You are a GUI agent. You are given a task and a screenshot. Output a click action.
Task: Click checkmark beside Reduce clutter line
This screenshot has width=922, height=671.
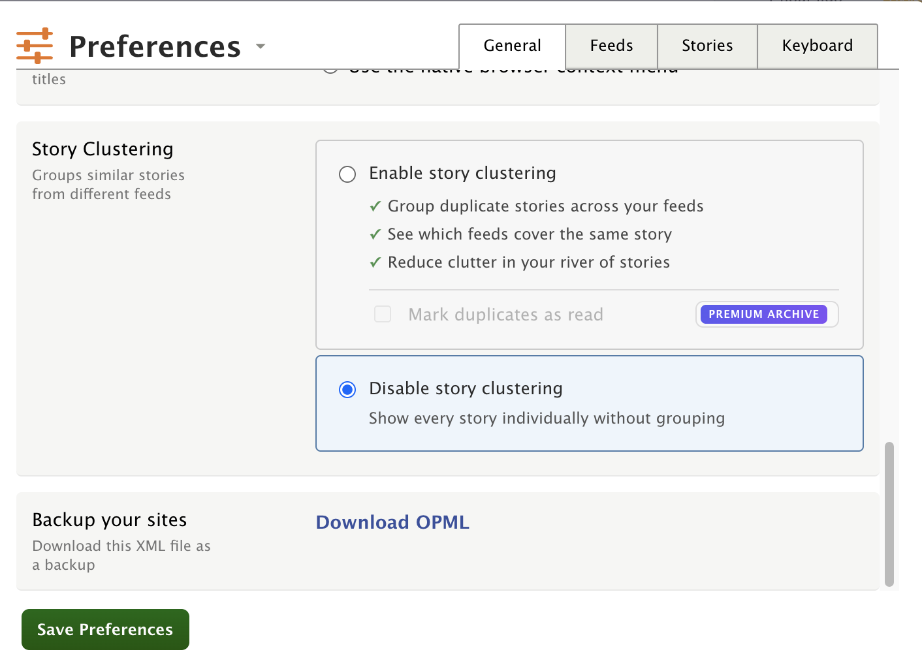tap(375, 263)
